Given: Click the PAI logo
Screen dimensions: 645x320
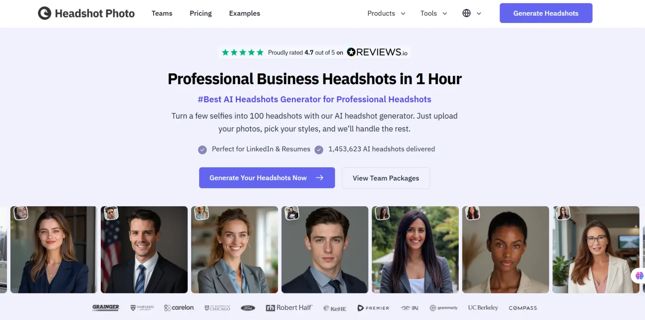Looking at the screenshot, I should 410,308.
